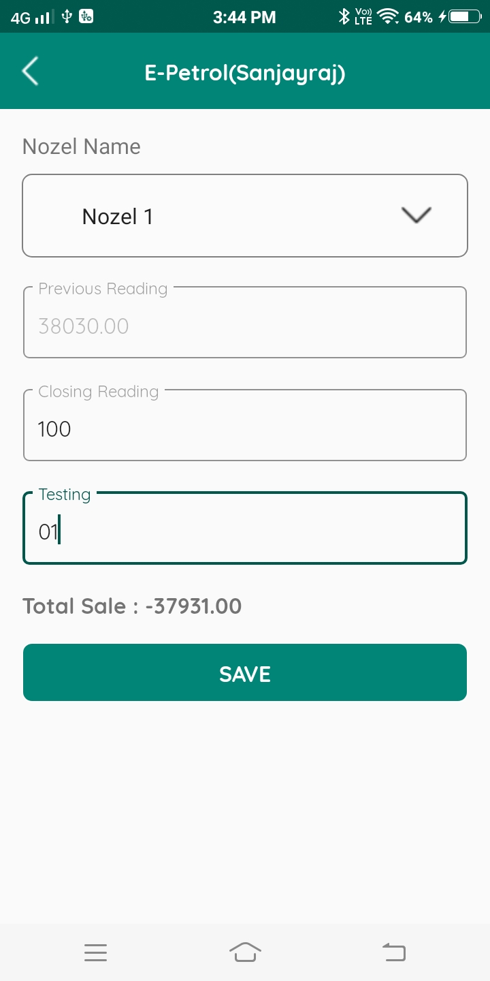Screen dimensions: 490x981
Task: Open Android recent apps menu icon
Action: click(96, 952)
